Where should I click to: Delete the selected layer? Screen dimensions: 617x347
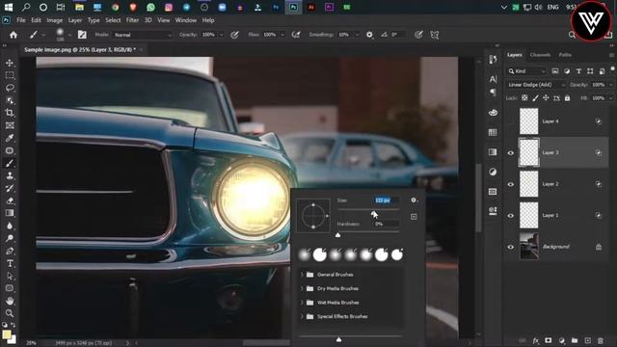[x=601, y=340]
